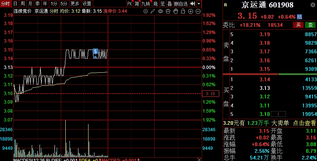Select the feather drawing tool
The image size is (317, 161).
coord(153,11)
